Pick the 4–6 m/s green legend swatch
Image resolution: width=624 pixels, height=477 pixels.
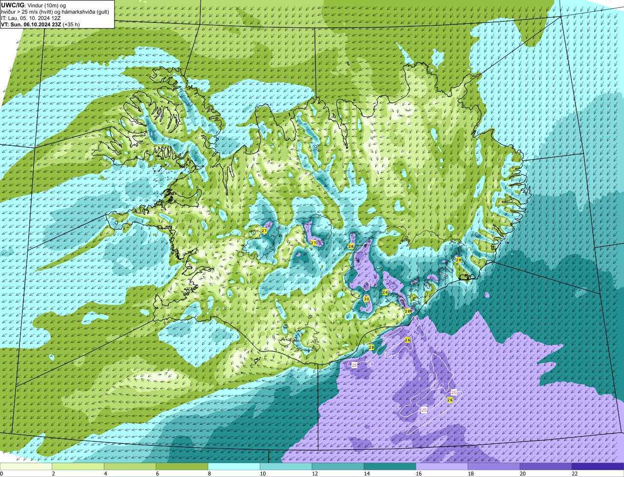(x=130, y=466)
